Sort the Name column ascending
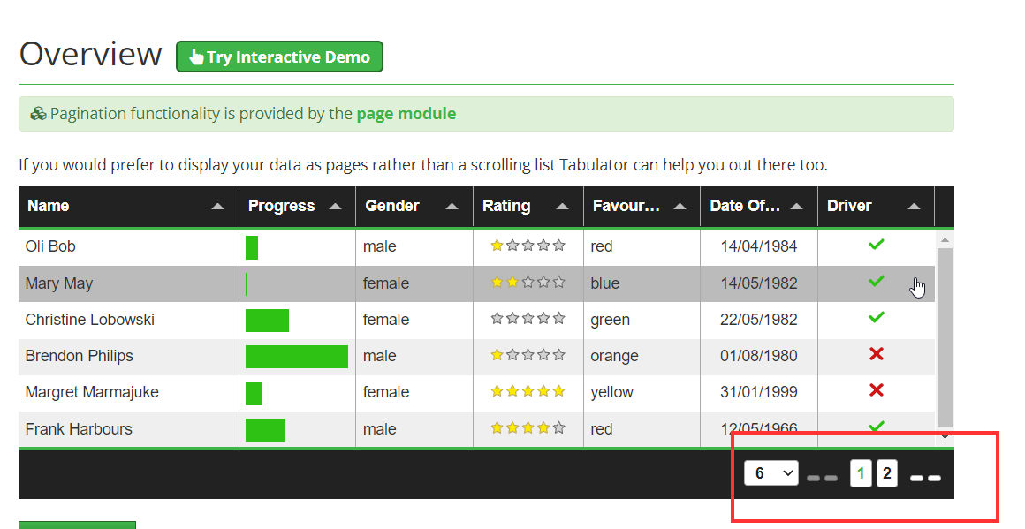 click(x=217, y=206)
